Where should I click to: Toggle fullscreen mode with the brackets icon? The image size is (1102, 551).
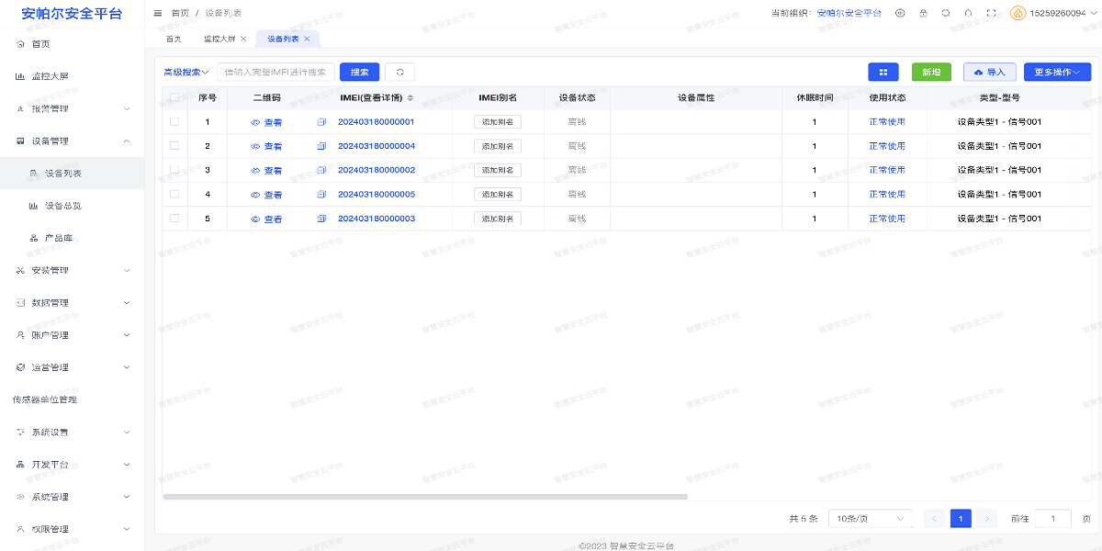[x=992, y=13]
